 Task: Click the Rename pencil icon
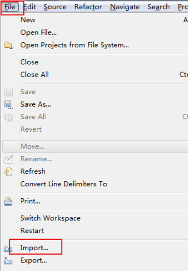[x=9, y=159]
